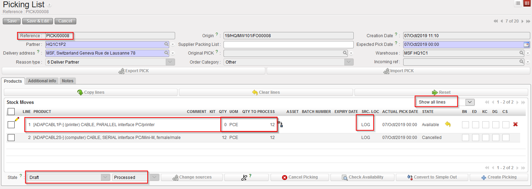This screenshot has width=532, height=189.
Task: Tick the checkbox for the ADAPCABL1P line
Action: [x=11, y=125]
